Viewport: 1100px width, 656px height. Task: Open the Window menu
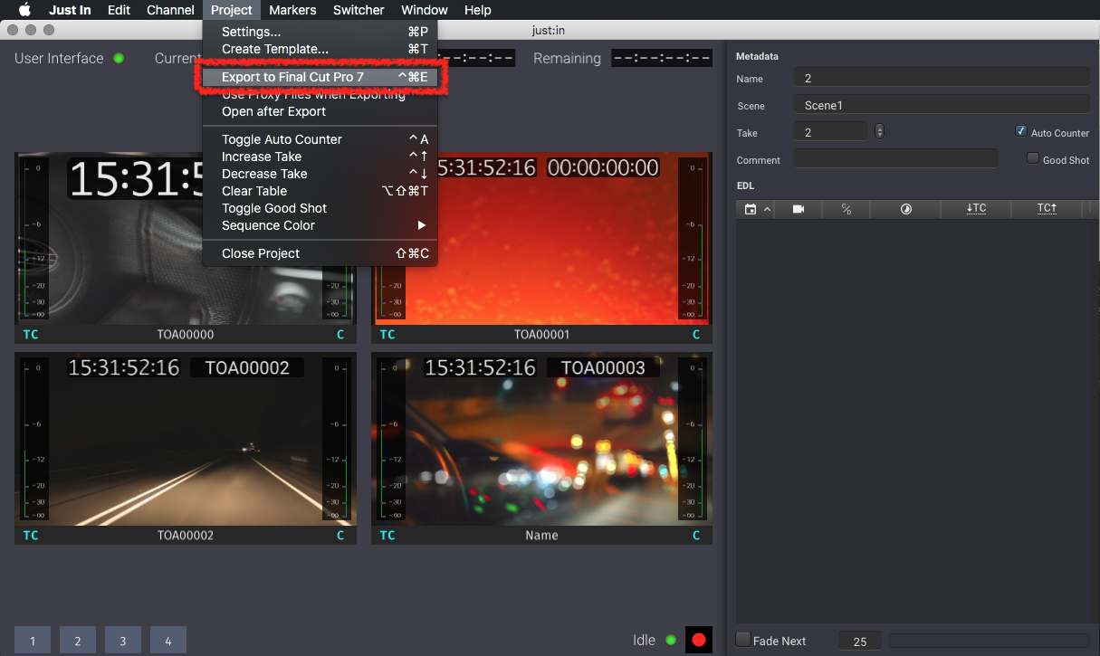point(424,10)
